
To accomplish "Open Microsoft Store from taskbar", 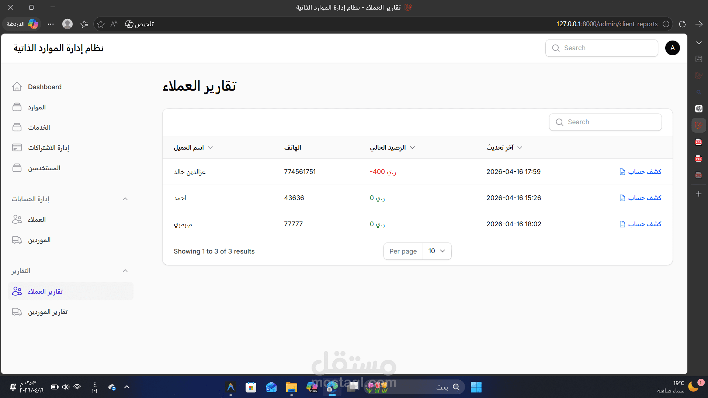I will [x=251, y=387].
